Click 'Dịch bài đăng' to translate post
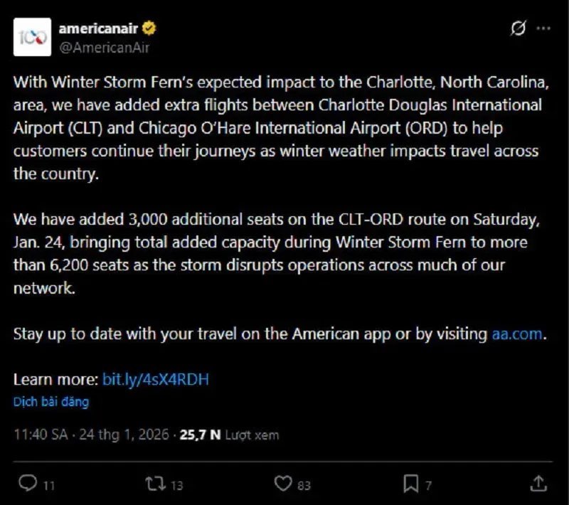569x505 pixels. (51, 402)
